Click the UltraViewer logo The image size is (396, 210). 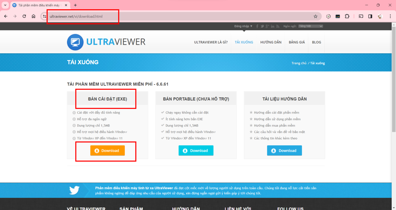click(x=106, y=42)
